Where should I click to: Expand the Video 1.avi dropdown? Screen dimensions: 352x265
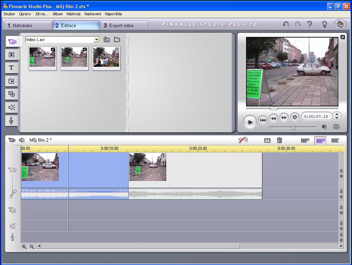(96, 40)
